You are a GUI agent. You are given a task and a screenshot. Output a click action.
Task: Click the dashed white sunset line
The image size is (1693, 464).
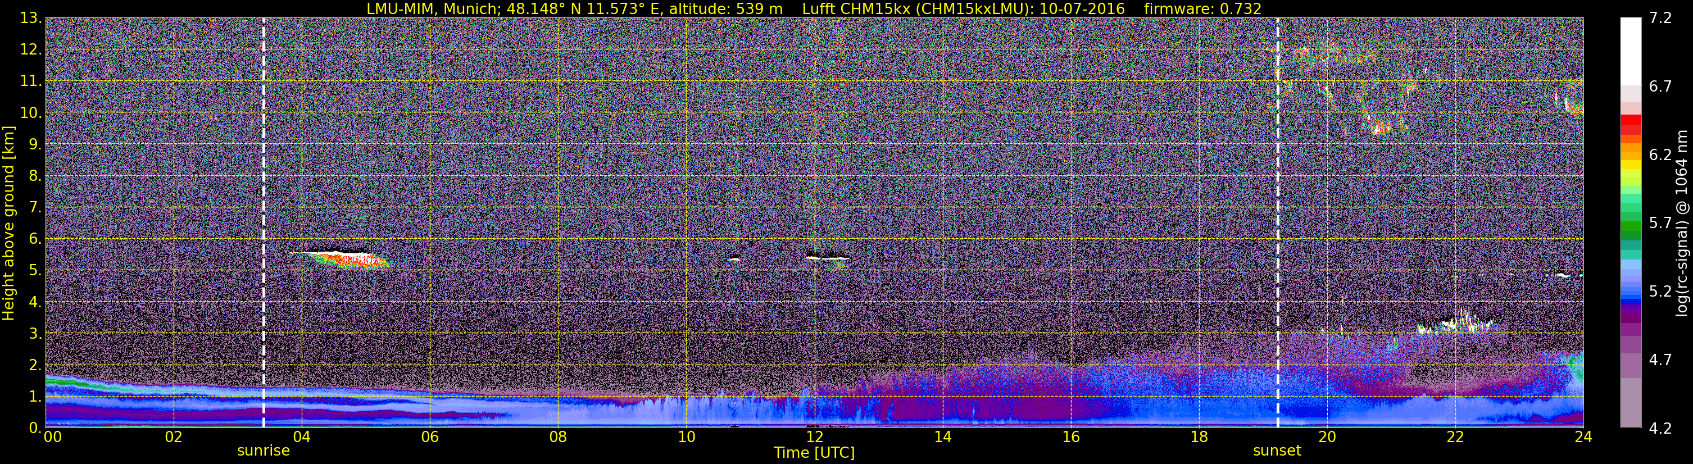tap(1278, 223)
